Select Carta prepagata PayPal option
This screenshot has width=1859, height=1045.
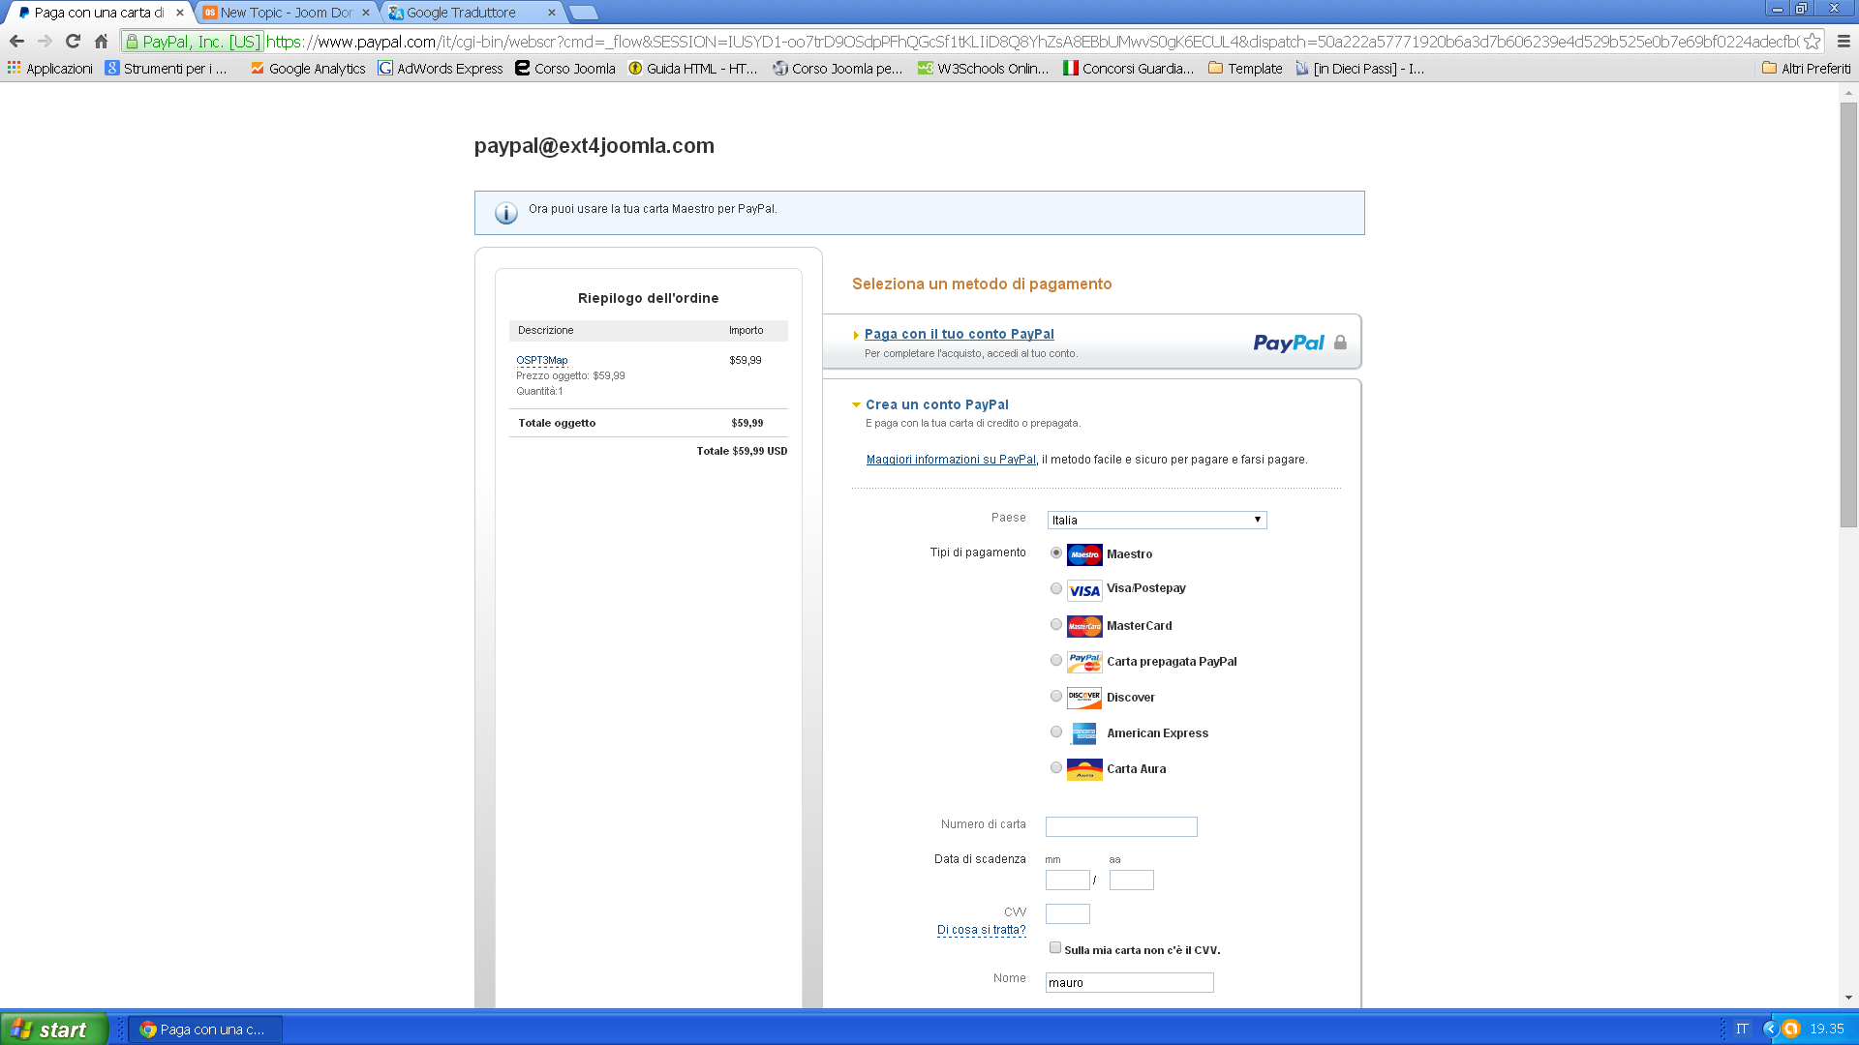(x=1056, y=660)
